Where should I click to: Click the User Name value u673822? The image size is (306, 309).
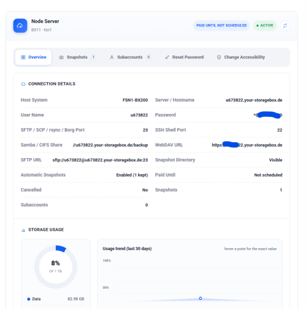(139, 115)
